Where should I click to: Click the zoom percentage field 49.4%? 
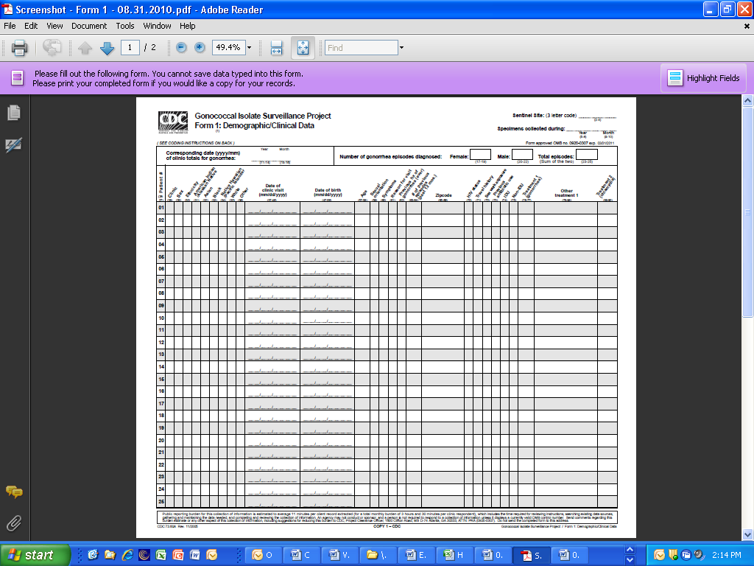[x=229, y=47]
